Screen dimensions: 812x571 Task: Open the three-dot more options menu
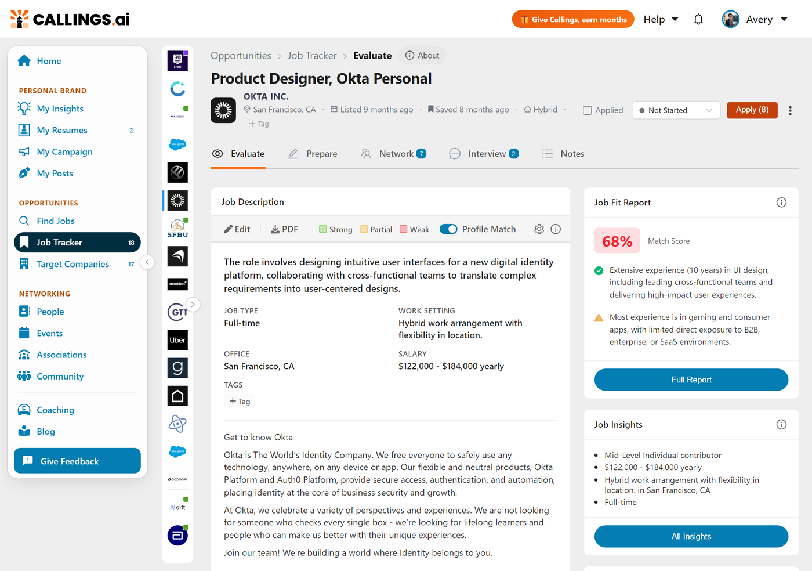pyautogui.click(x=790, y=110)
